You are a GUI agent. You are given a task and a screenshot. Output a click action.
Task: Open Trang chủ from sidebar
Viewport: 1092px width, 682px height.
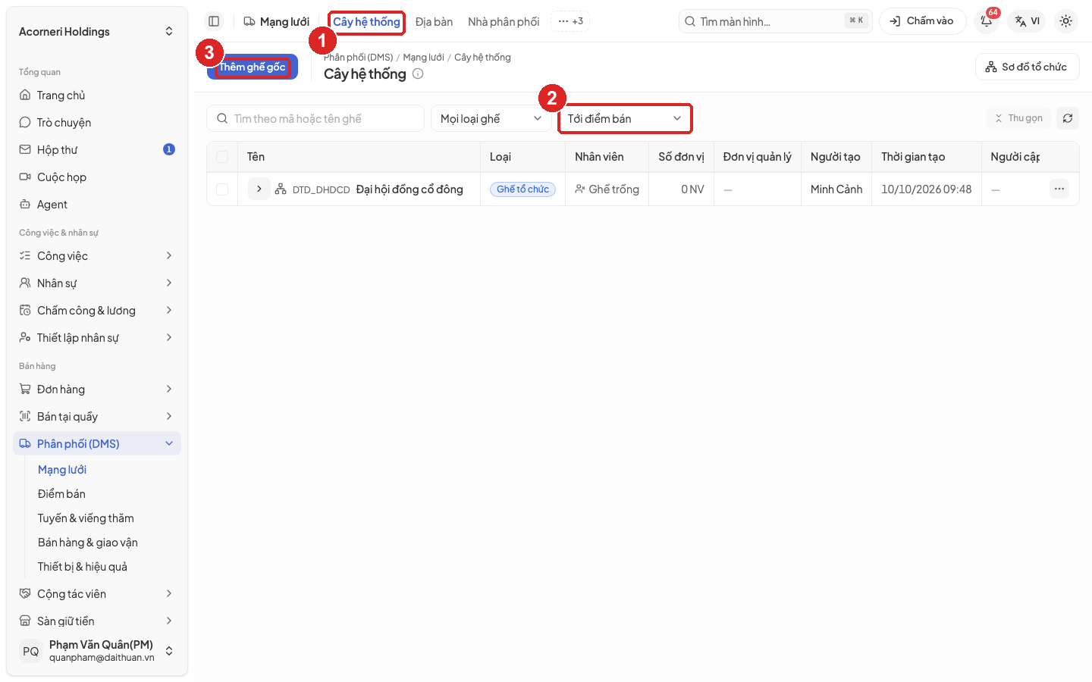[x=97, y=95]
